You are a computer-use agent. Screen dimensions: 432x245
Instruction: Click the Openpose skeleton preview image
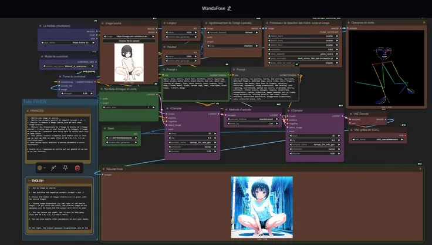pyautogui.click(x=386, y=68)
